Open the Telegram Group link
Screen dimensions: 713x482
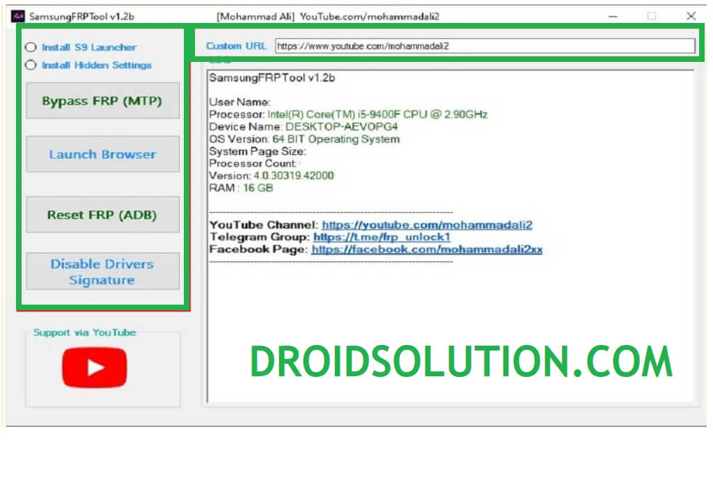[x=382, y=236]
